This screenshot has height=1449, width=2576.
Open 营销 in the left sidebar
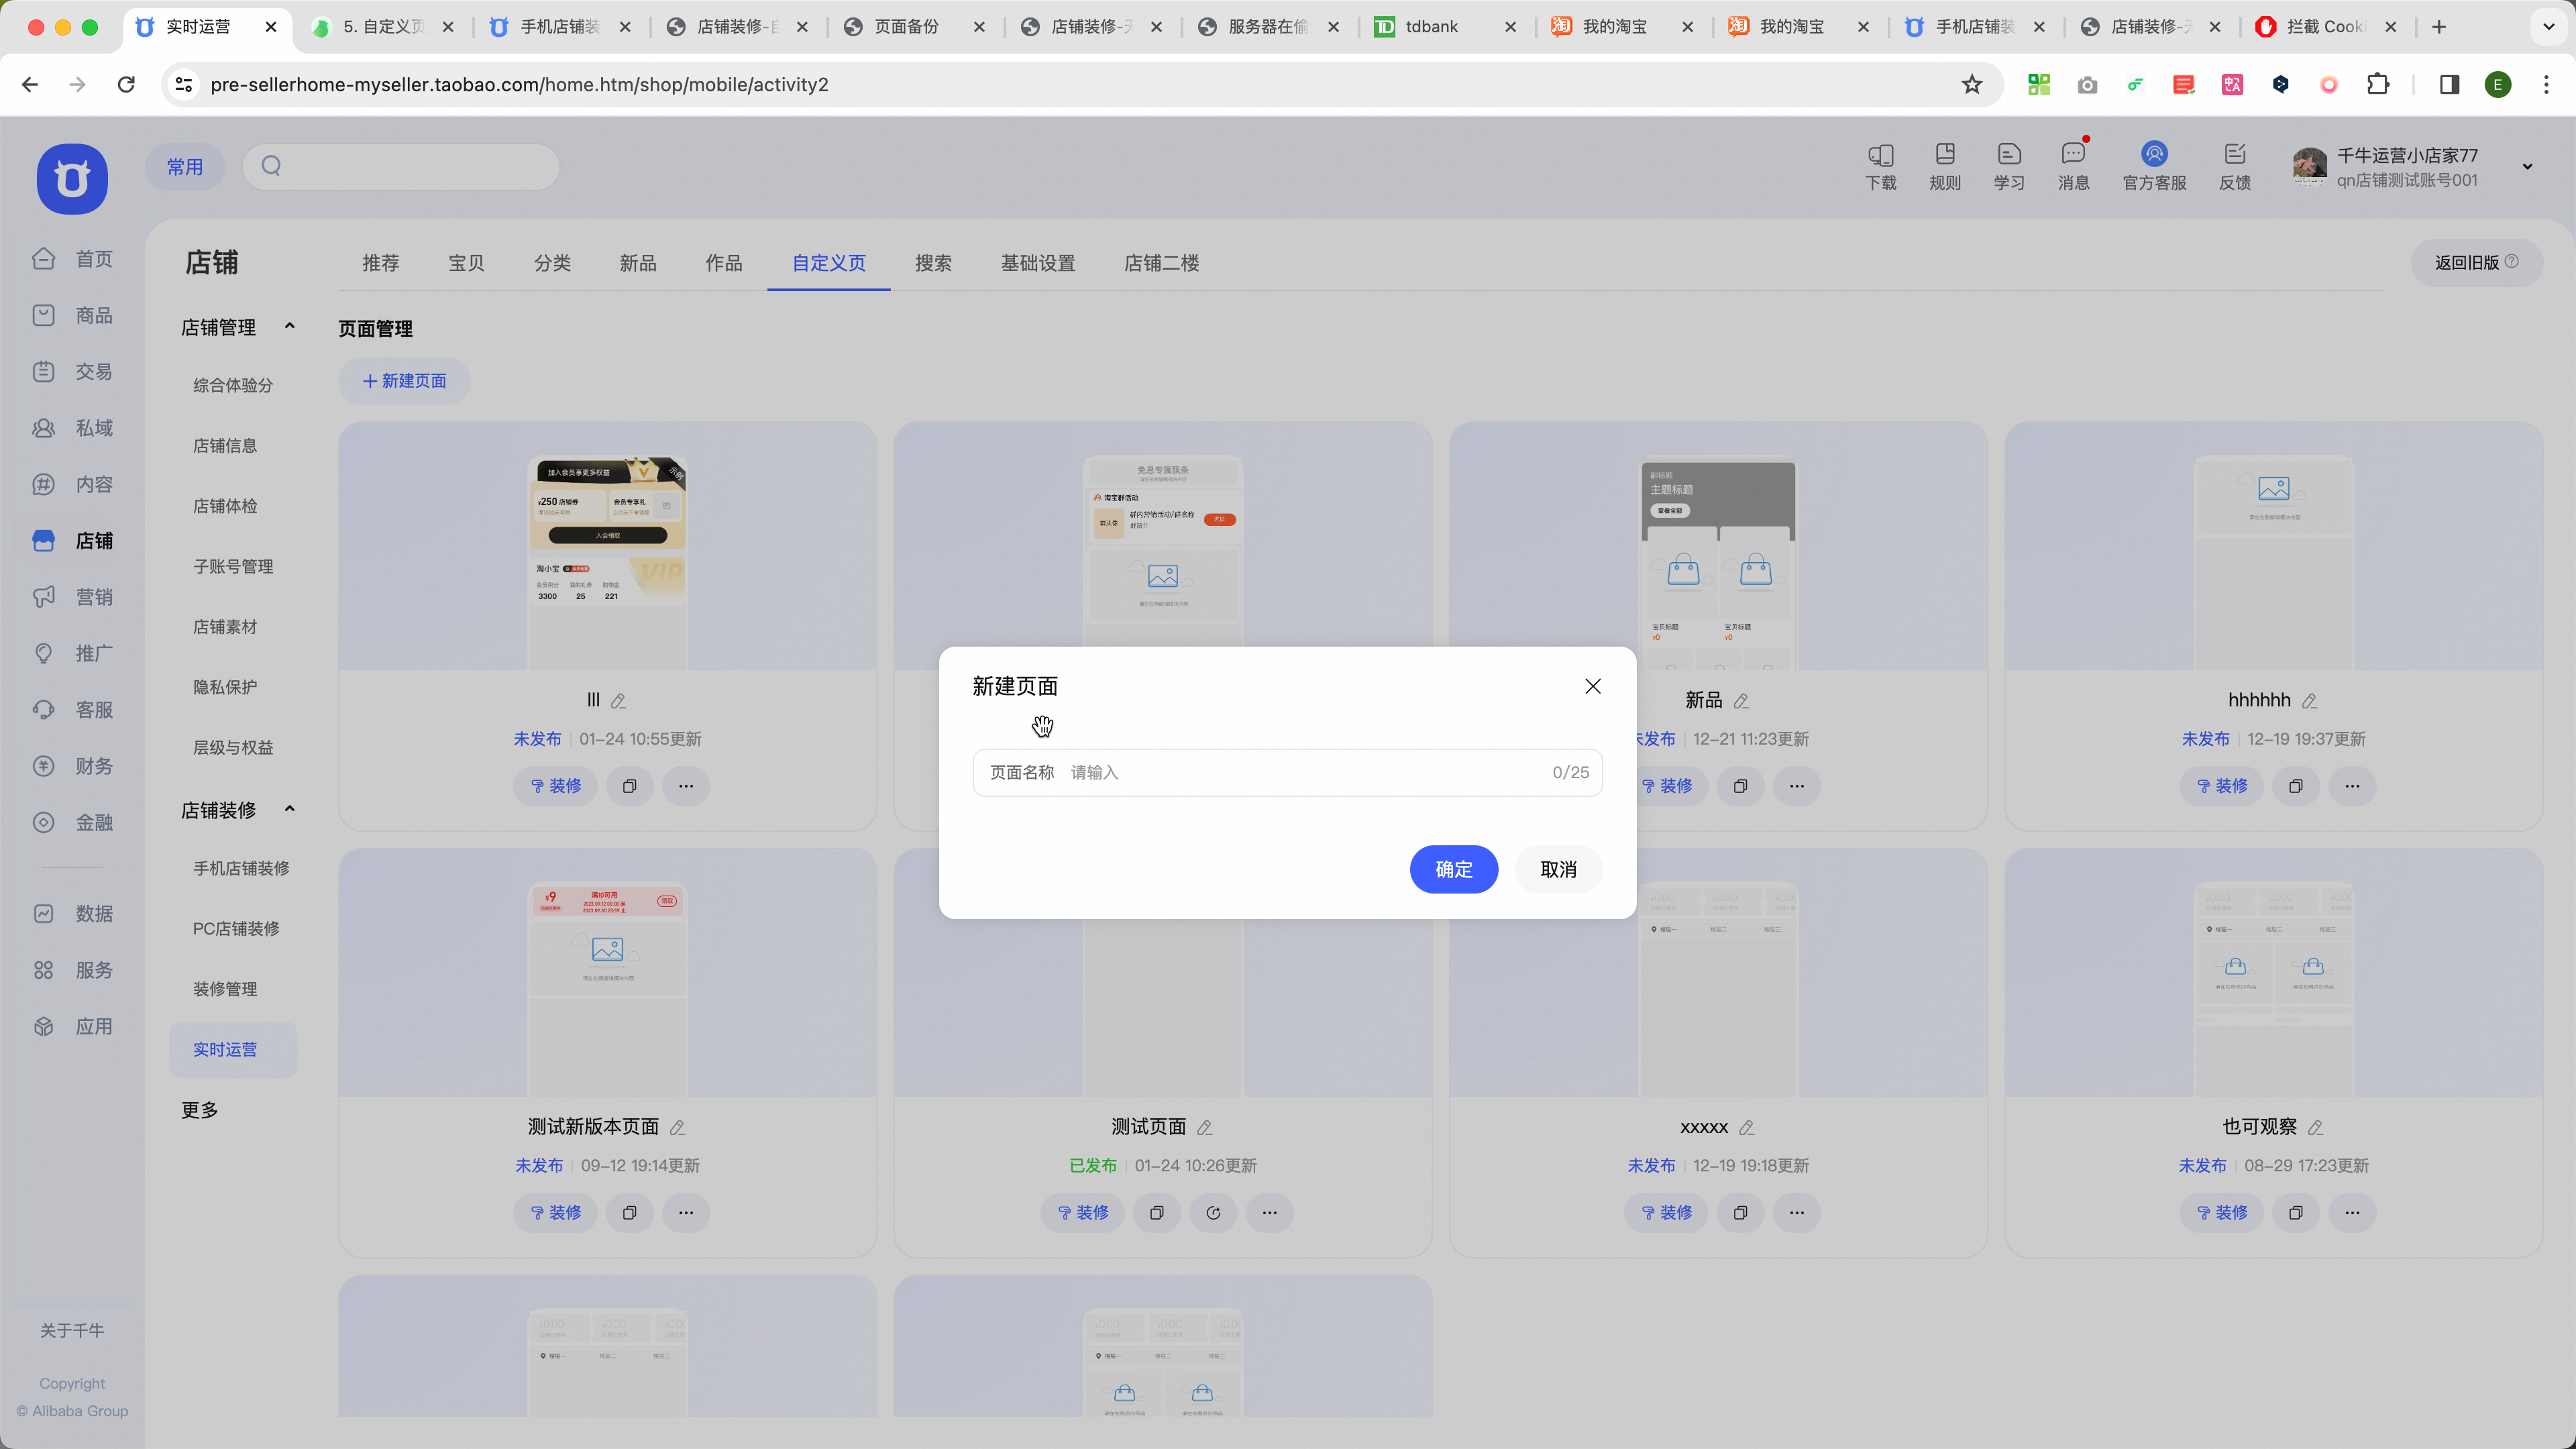(x=72, y=597)
